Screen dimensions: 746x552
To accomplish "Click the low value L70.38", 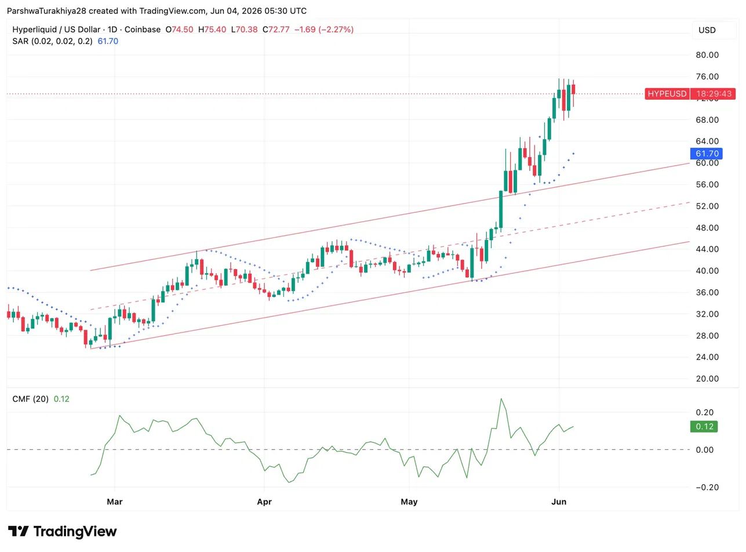I will pos(244,30).
